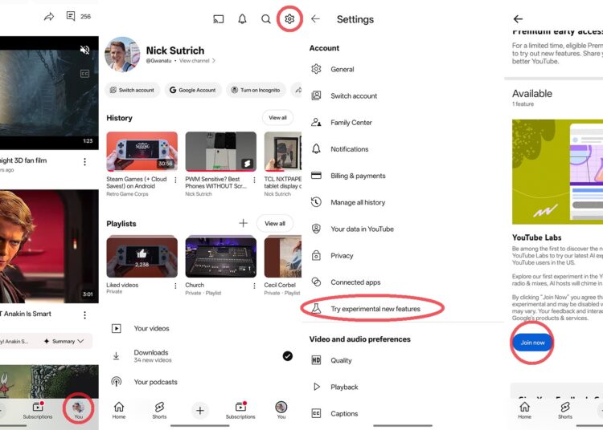Create new playlist with plus icon
This screenshot has width=603, height=430.
pyautogui.click(x=243, y=223)
